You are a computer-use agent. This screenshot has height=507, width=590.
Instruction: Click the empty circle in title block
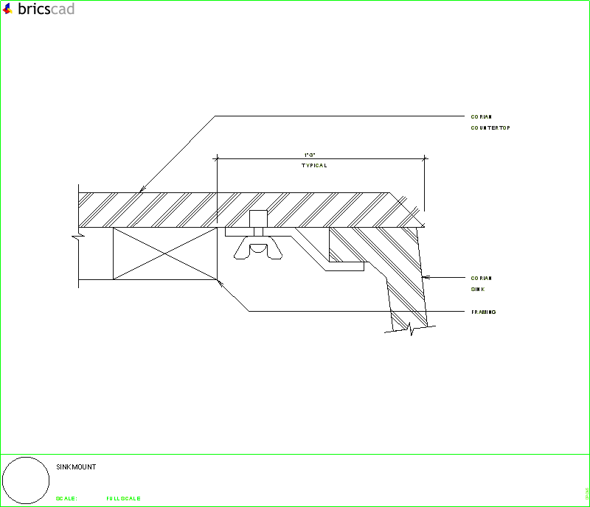(27, 480)
